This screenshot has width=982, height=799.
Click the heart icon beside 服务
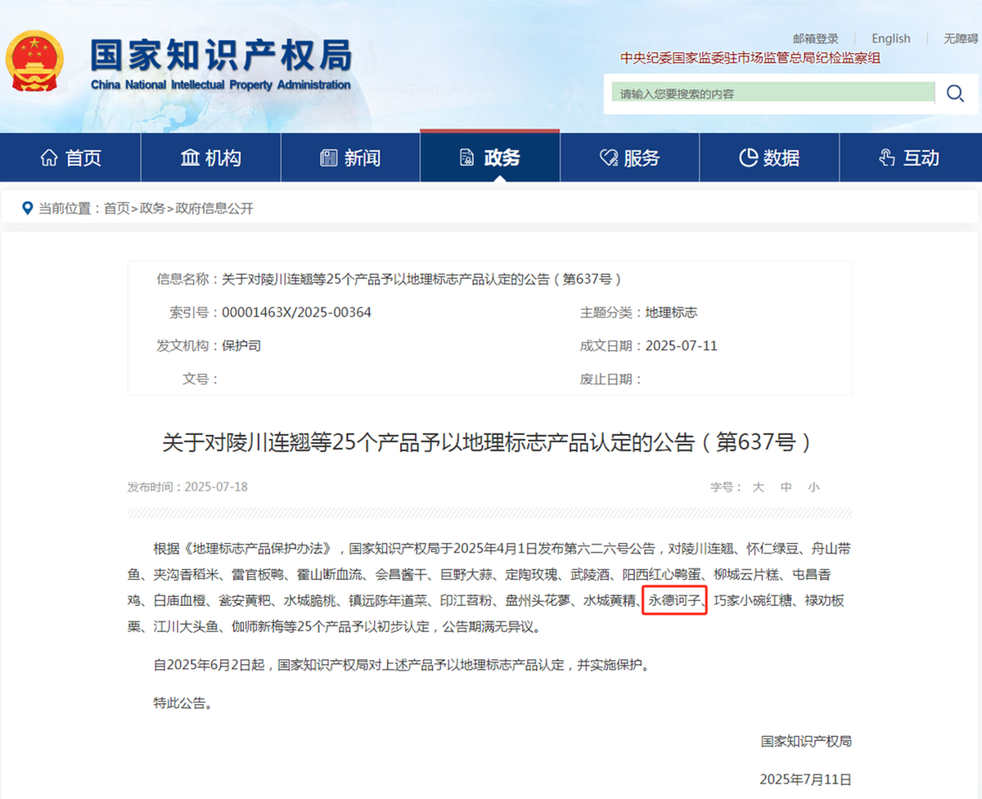(x=608, y=158)
